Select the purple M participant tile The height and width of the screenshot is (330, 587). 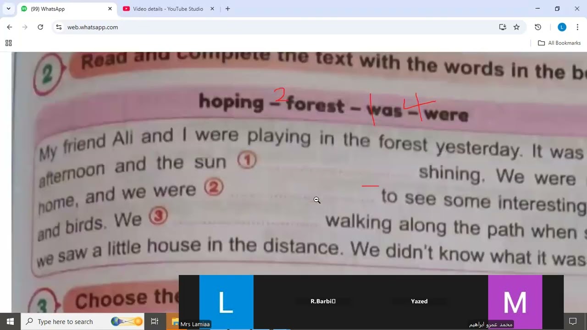click(x=515, y=301)
